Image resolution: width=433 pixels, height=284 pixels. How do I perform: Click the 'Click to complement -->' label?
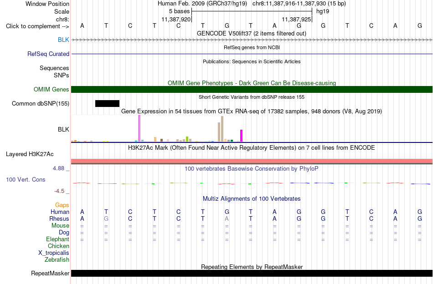37,26
